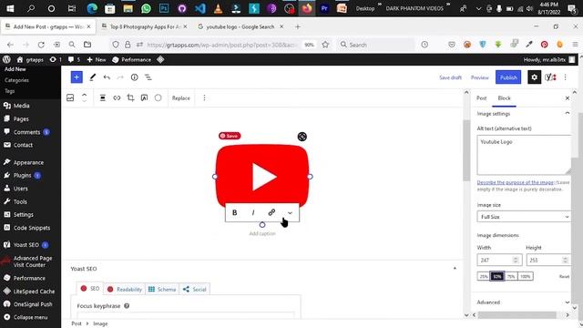Add link in caption toolbar
Screen dimensions: 583x328
(271, 212)
